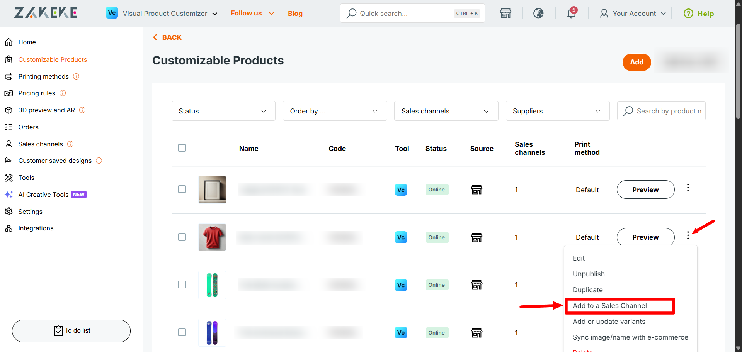Open the Order by dropdown
This screenshot has width=742, height=352.
coord(335,111)
